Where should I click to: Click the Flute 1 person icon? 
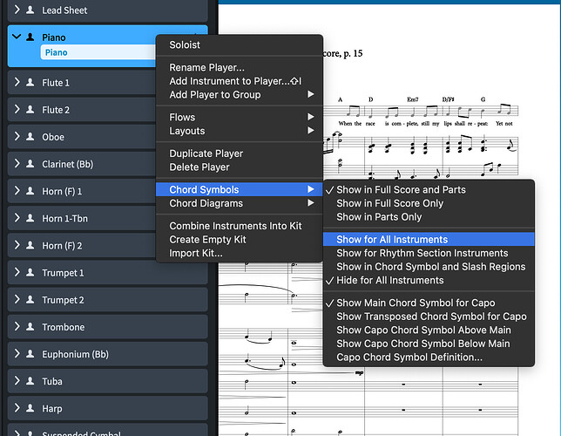[30, 82]
